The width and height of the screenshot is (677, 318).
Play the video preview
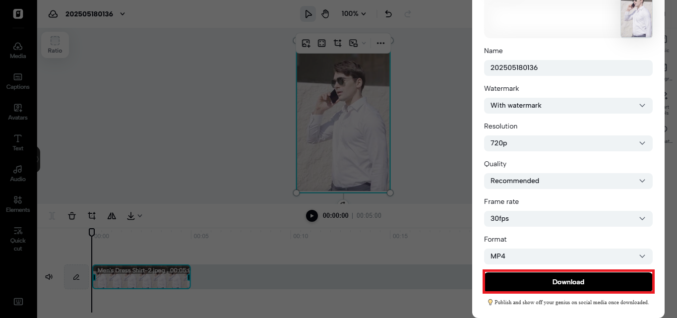pos(311,215)
